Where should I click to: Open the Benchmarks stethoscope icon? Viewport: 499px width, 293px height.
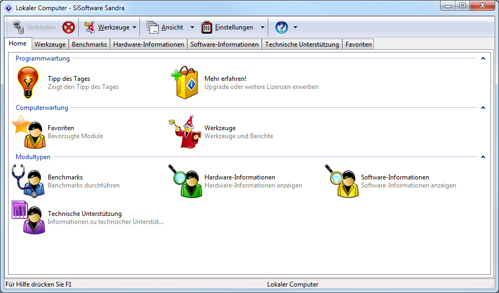click(x=28, y=181)
